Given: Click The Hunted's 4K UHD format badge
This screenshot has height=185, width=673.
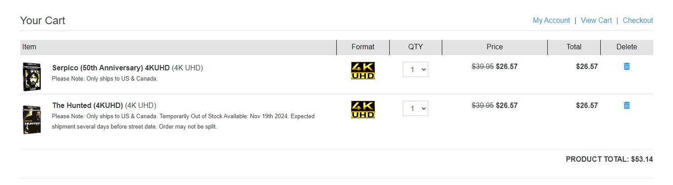Looking at the screenshot, I should tap(363, 109).
